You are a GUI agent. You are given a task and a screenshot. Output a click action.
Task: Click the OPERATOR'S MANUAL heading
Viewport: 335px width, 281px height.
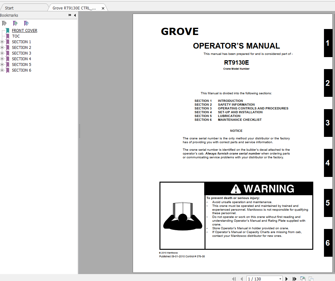click(236, 46)
